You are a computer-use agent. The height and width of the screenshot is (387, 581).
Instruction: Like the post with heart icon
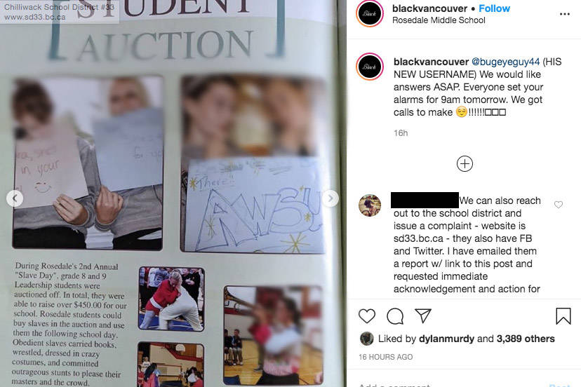pyautogui.click(x=367, y=316)
